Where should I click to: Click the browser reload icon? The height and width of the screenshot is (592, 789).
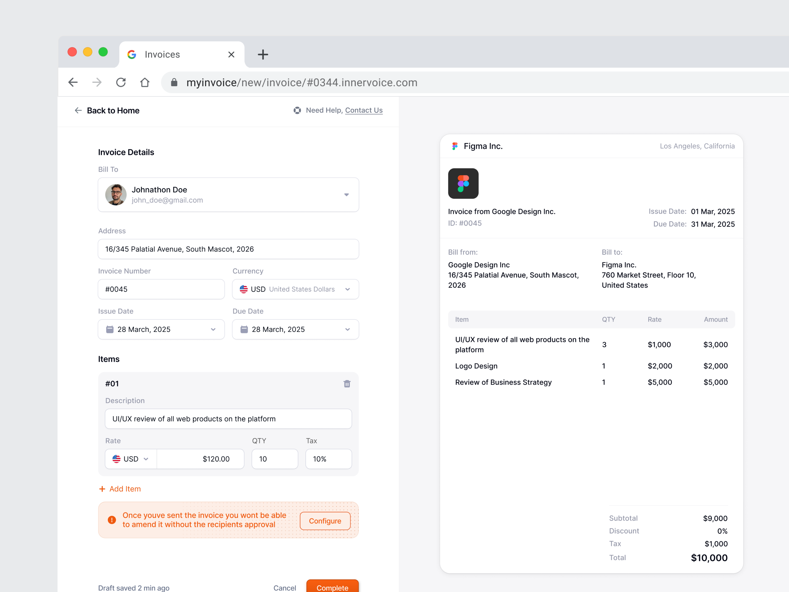[121, 83]
